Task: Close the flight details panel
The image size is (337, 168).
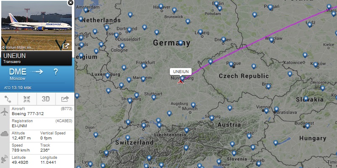Action: coord(70,3)
